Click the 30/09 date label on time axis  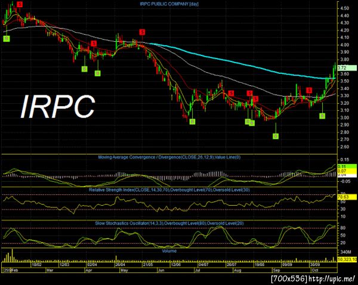[x=314, y=265]
